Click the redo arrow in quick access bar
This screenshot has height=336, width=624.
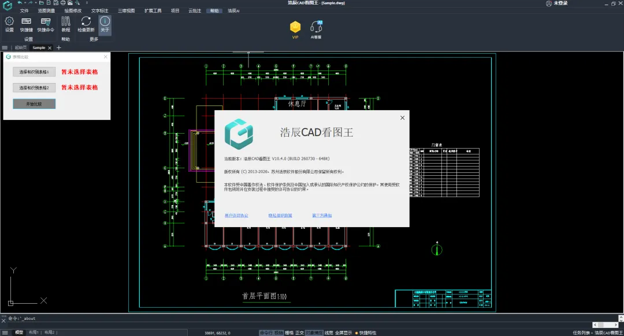[30, 3]
